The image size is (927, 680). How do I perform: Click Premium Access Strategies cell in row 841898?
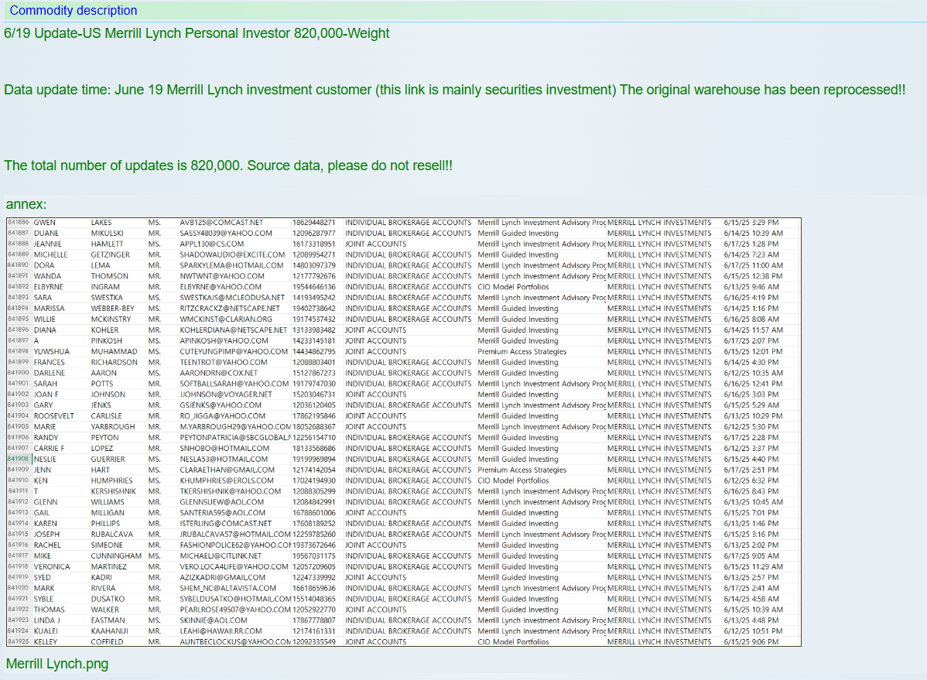(522, 351)
